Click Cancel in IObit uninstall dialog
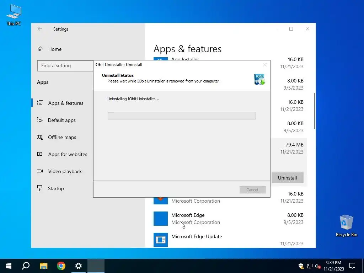 click(x=252, y=190)
